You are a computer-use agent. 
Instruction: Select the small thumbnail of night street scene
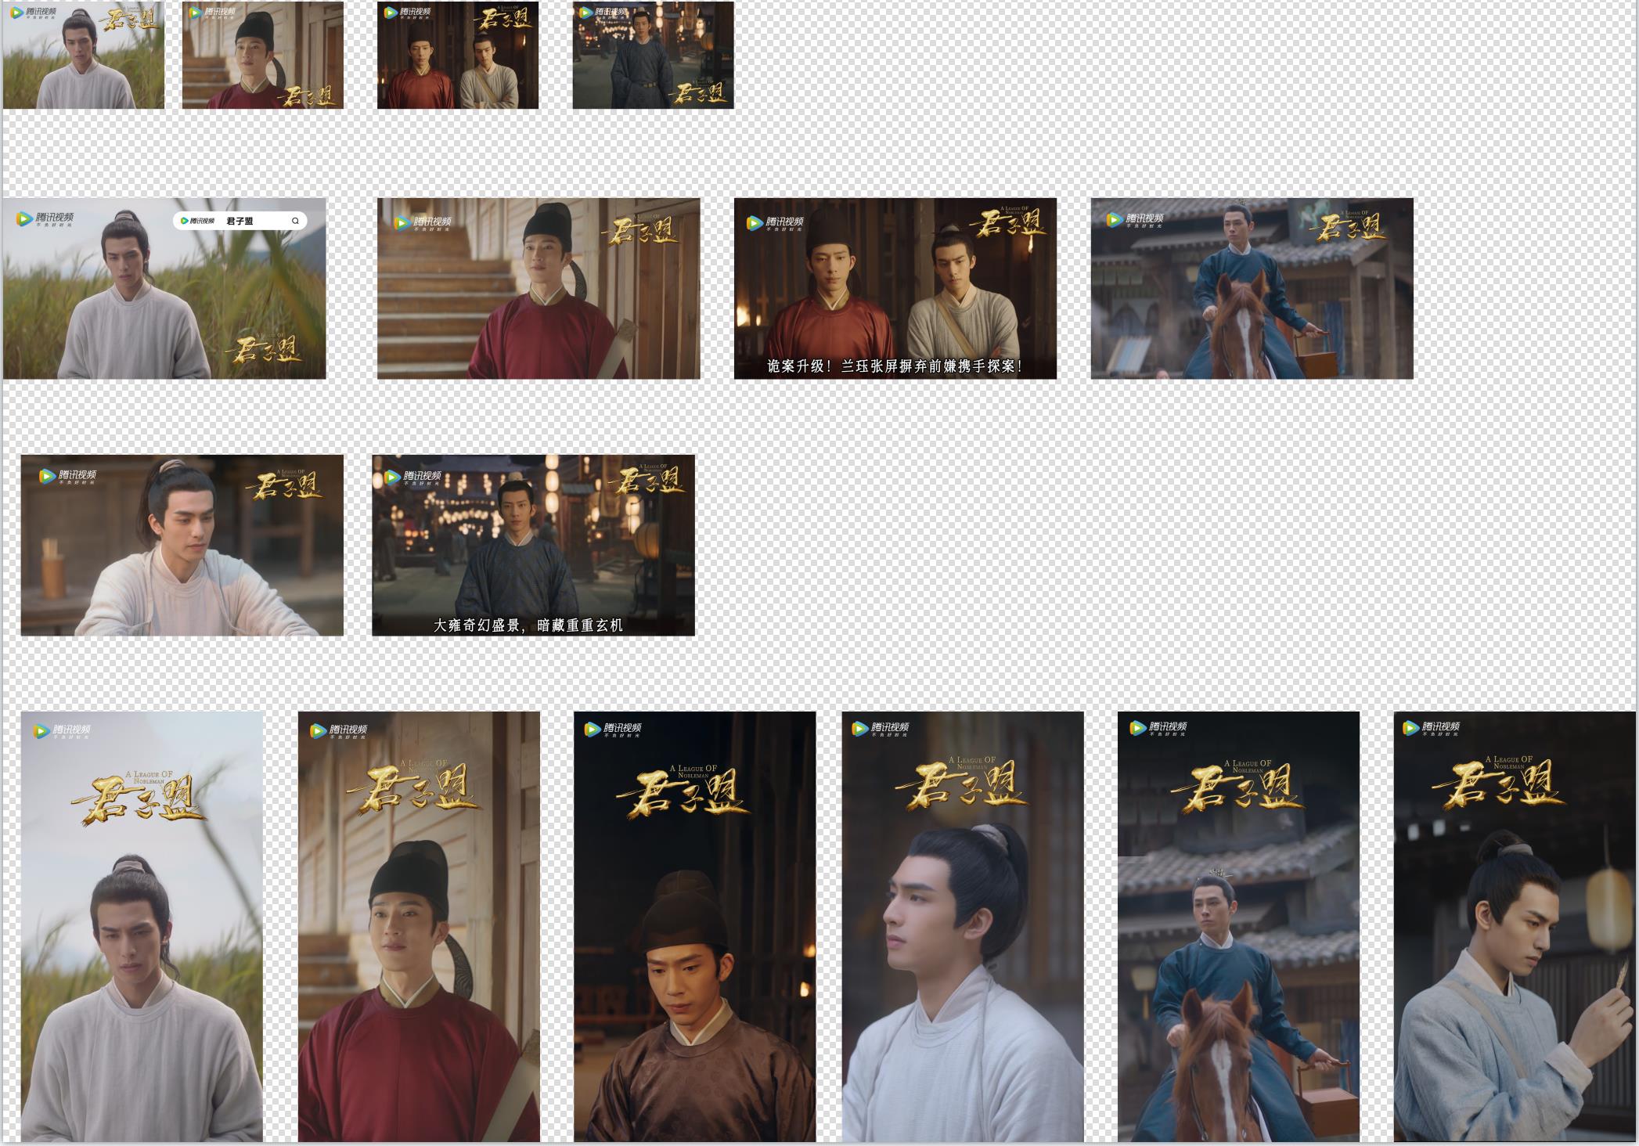click(x=653, y=55)
